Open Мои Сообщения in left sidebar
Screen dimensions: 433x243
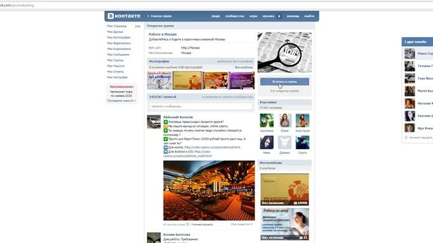click(x=118, y=55)
